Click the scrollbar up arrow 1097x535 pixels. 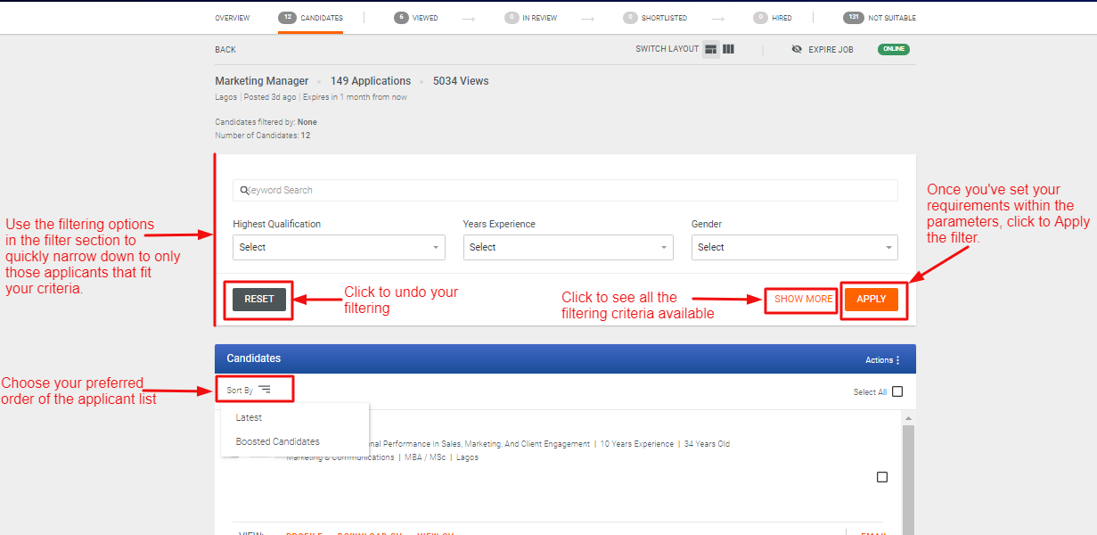point(909,418)
